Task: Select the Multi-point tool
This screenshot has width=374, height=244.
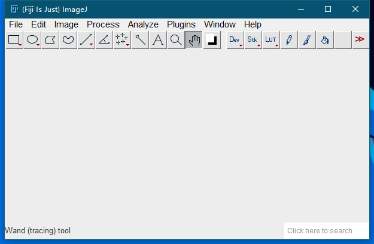Action: [x=122, y=40]
